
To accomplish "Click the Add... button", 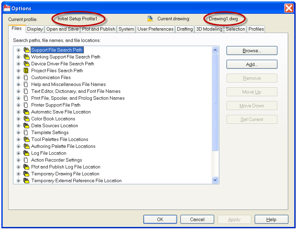I will pyautogui.click(x=252, y=64).
